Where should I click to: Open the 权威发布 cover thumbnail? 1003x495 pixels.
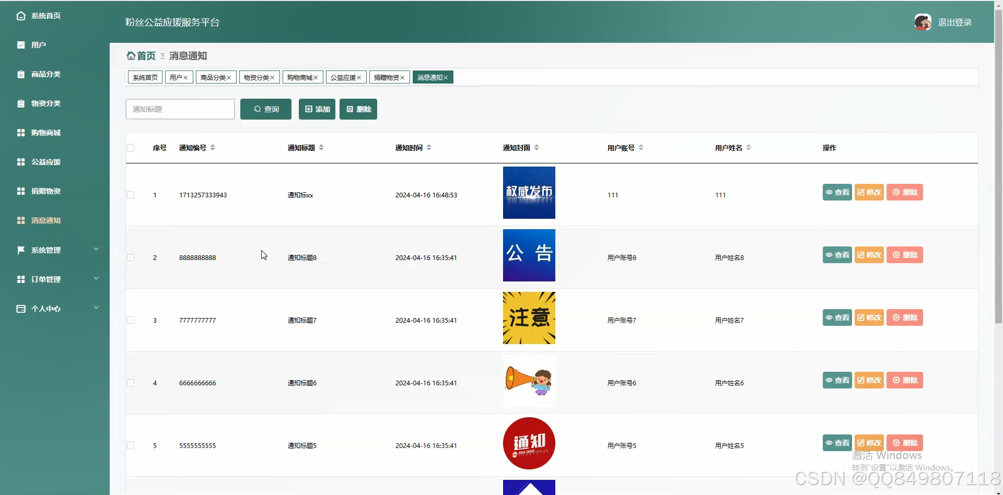[x=529, y=193]
